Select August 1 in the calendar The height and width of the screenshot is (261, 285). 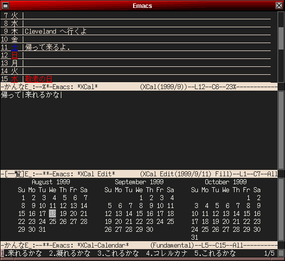click(x=23, y=198)
